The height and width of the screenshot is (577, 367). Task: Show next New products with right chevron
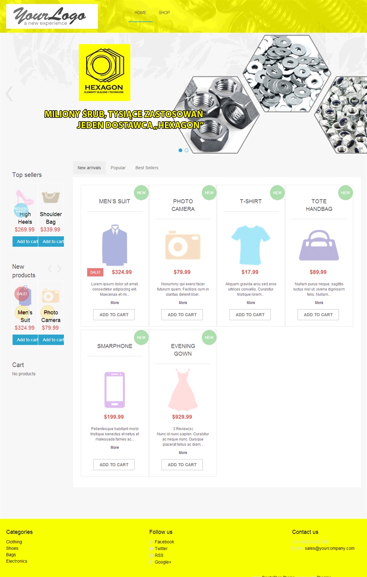point(59,268)
